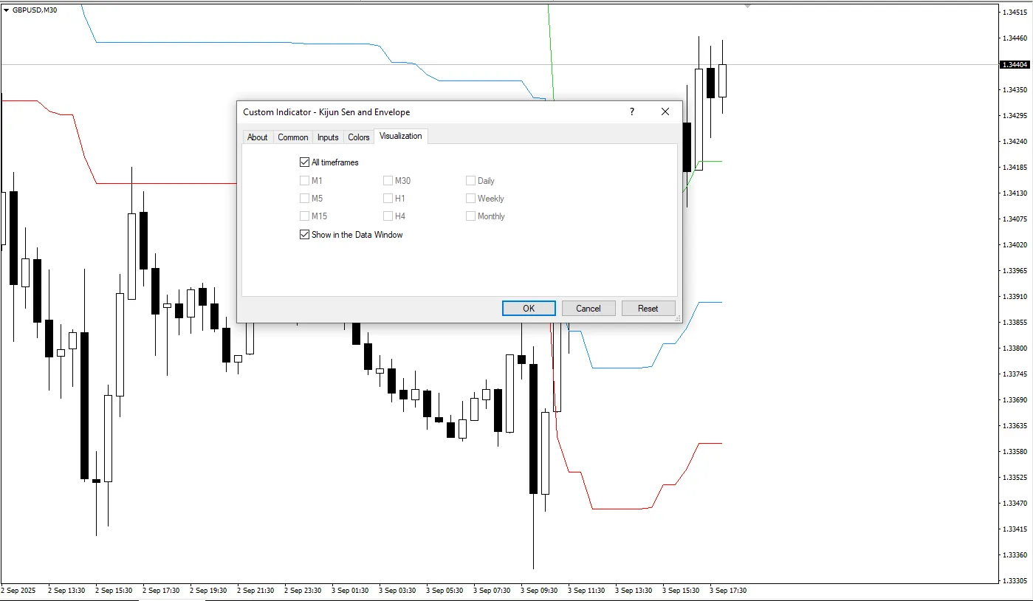The width and height of the screenshot is (1033, 601).
Task: Reset the indicator settings to defaults
Action: click(648, 309)
